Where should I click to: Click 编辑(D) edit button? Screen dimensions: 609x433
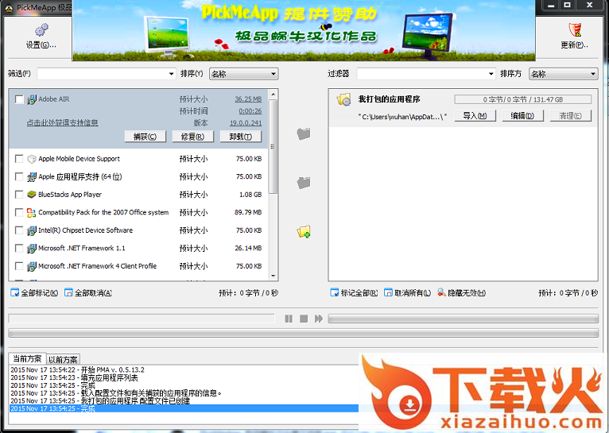point(522,116)
